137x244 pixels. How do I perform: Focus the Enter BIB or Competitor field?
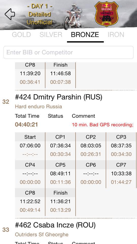(68, 52)
